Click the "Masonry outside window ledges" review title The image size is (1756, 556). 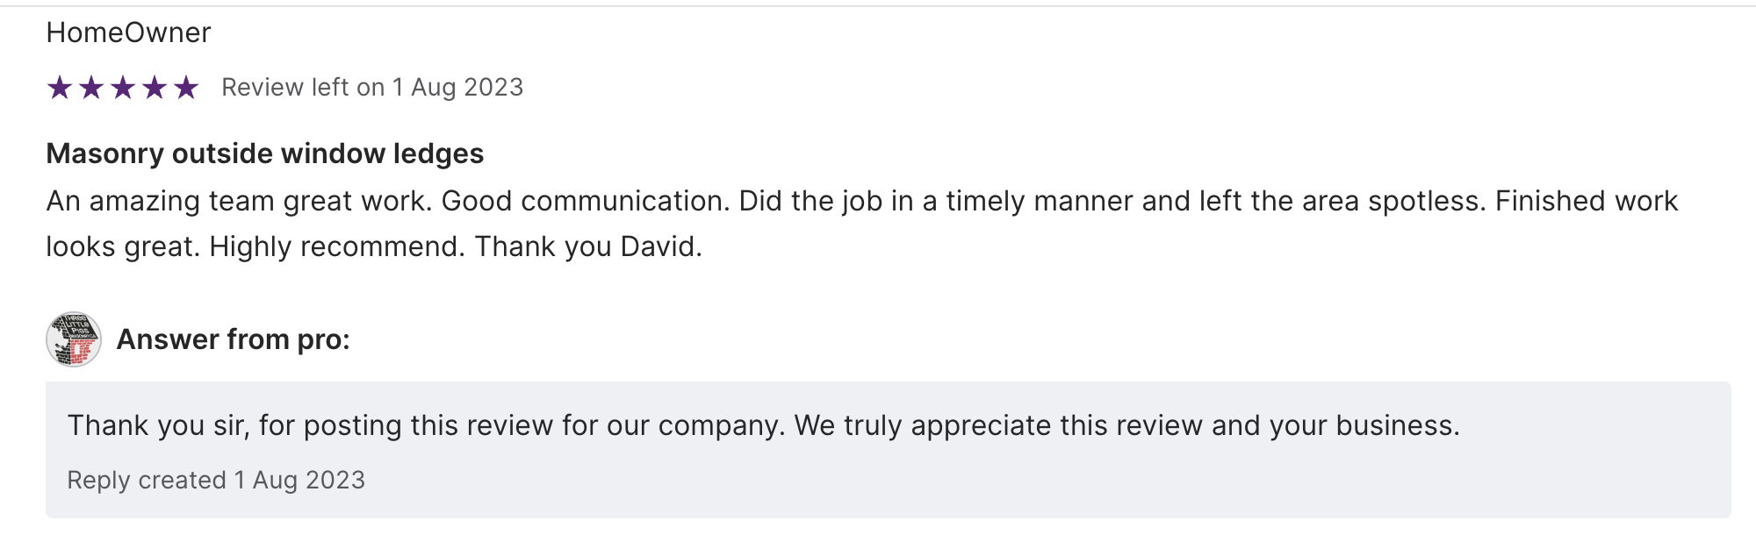[x=264, y=153]
